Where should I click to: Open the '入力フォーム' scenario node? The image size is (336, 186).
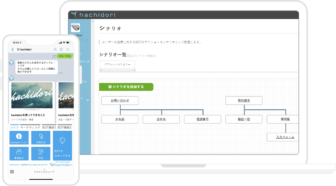(283, 137)
